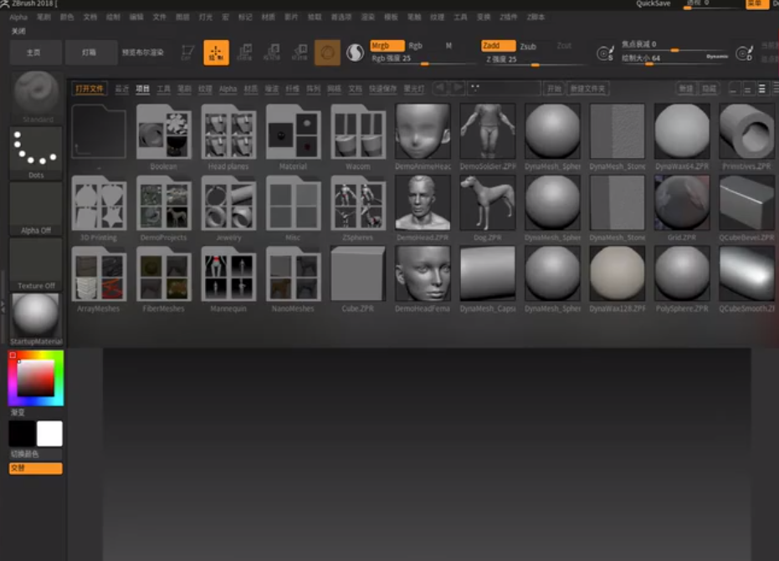Open the Texture Off selector
779x561 pixels.
(36, 263)
